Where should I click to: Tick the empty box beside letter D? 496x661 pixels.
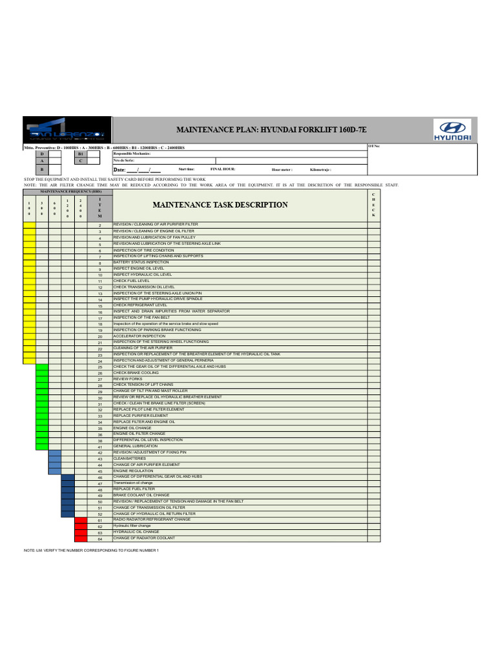(x=55, y=154)
